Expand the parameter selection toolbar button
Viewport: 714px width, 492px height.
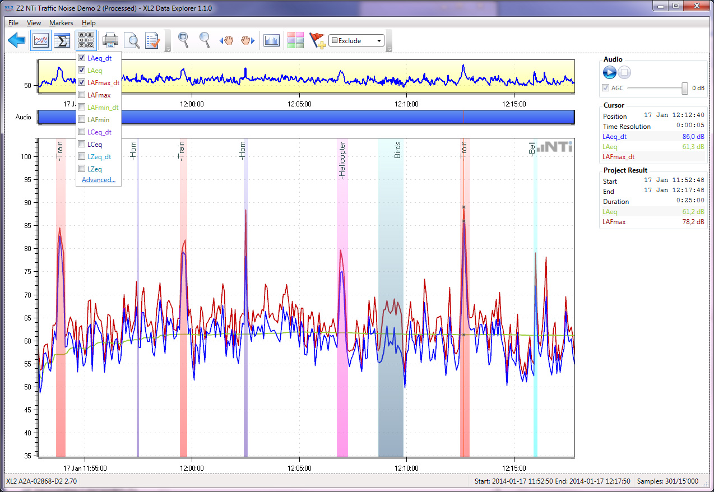87,40
